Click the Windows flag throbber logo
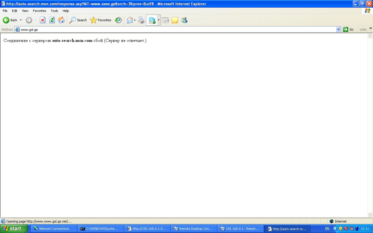The image size is (373, 233). point(367,11)
